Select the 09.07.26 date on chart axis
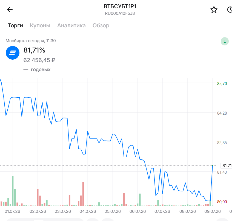Screen dimensions: 232x221 point(213,211)
